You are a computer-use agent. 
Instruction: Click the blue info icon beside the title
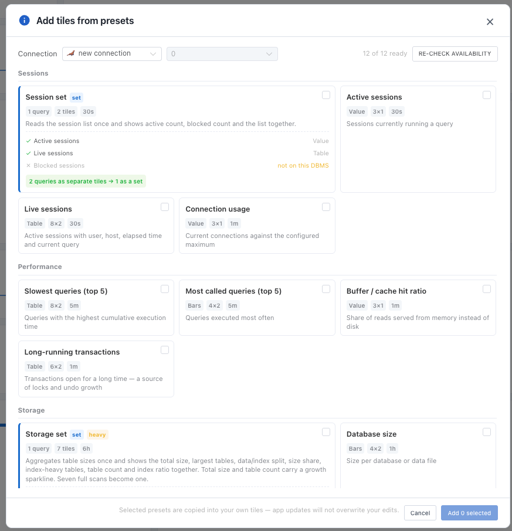(25, 21)
